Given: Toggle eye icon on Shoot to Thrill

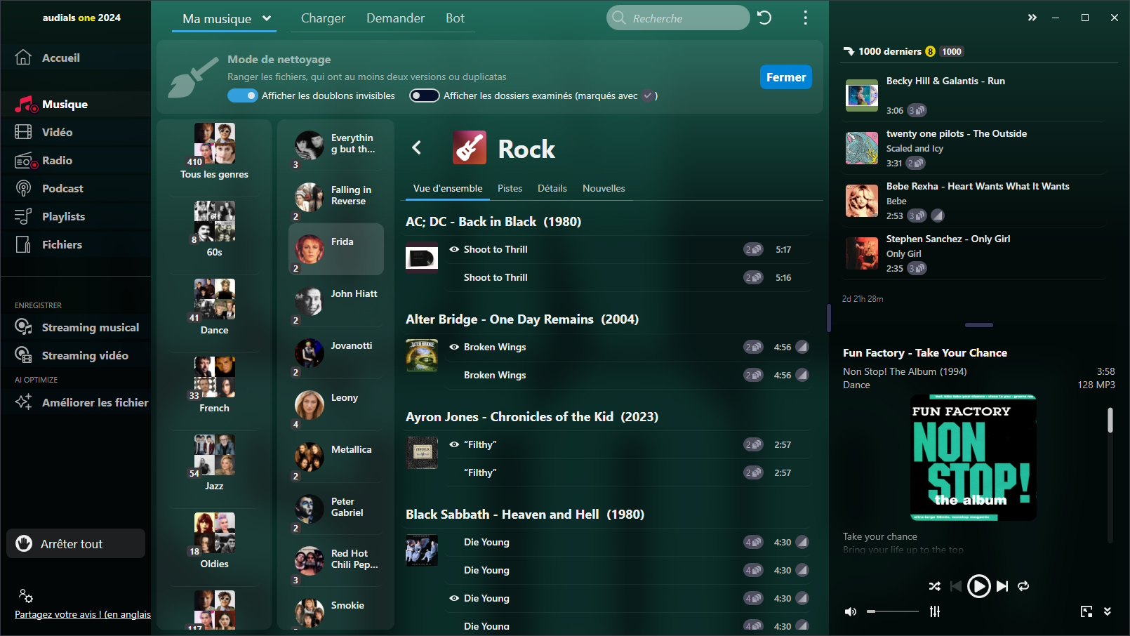Looking at the screenshot, I should (454, 249).
